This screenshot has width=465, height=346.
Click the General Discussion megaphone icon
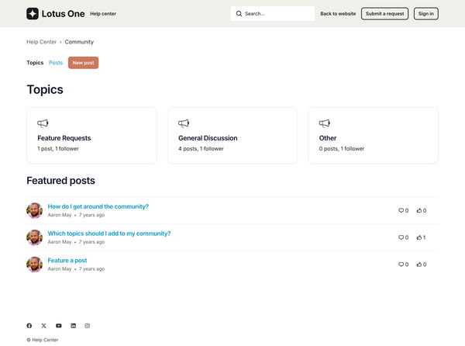tap(184, 123)
